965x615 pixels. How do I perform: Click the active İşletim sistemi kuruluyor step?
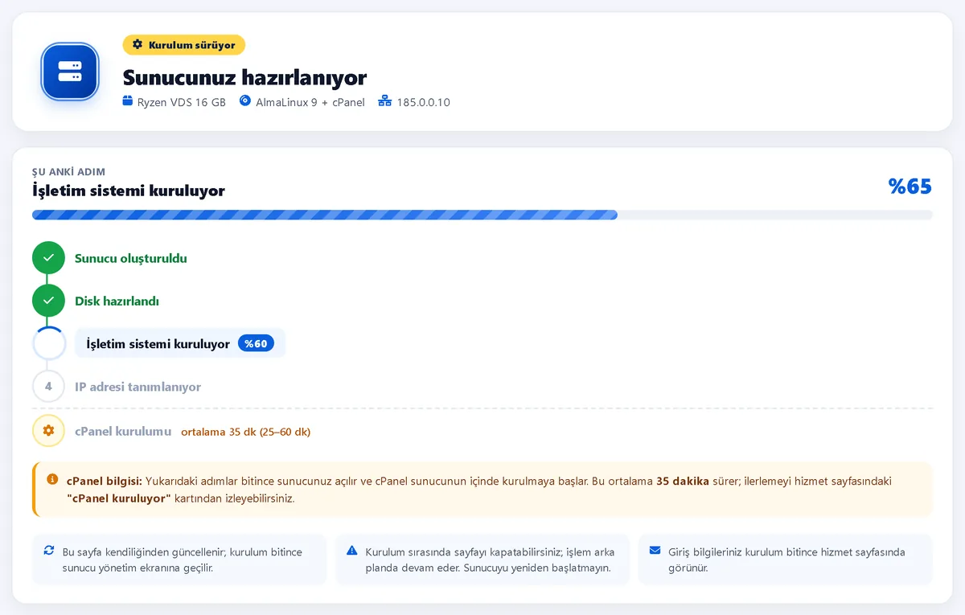tap(180, 343)
